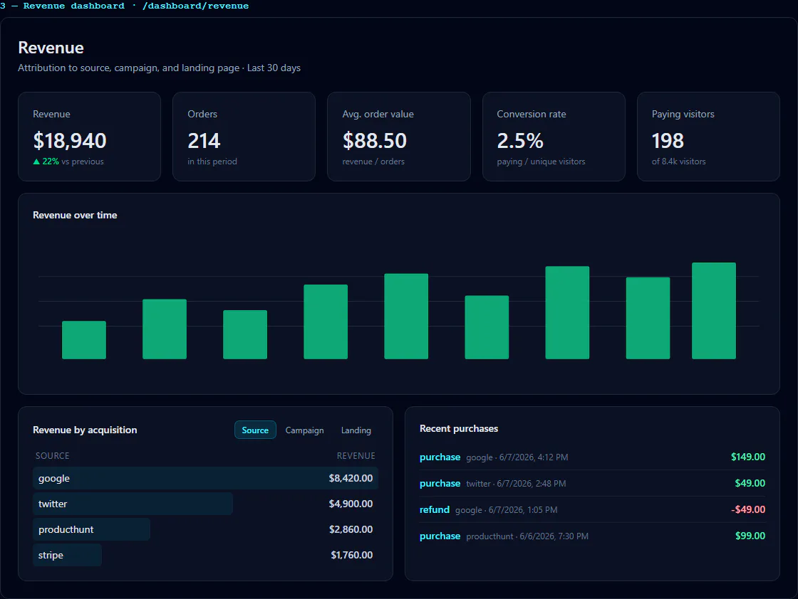The width and height of the screenshot is (798, 599).
Task: Click the 214 orders figure
Action: 204,141
